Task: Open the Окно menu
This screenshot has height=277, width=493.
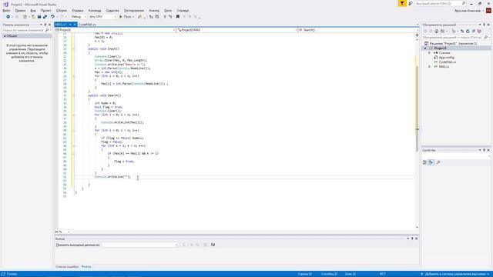Action: 168,10
